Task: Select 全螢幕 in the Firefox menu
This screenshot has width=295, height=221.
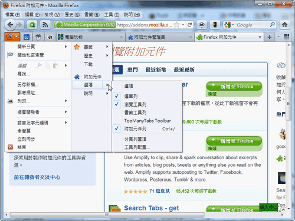Action: pyautogui.click(x=38, y=131)
